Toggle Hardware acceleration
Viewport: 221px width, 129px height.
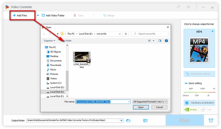(199, 103)
